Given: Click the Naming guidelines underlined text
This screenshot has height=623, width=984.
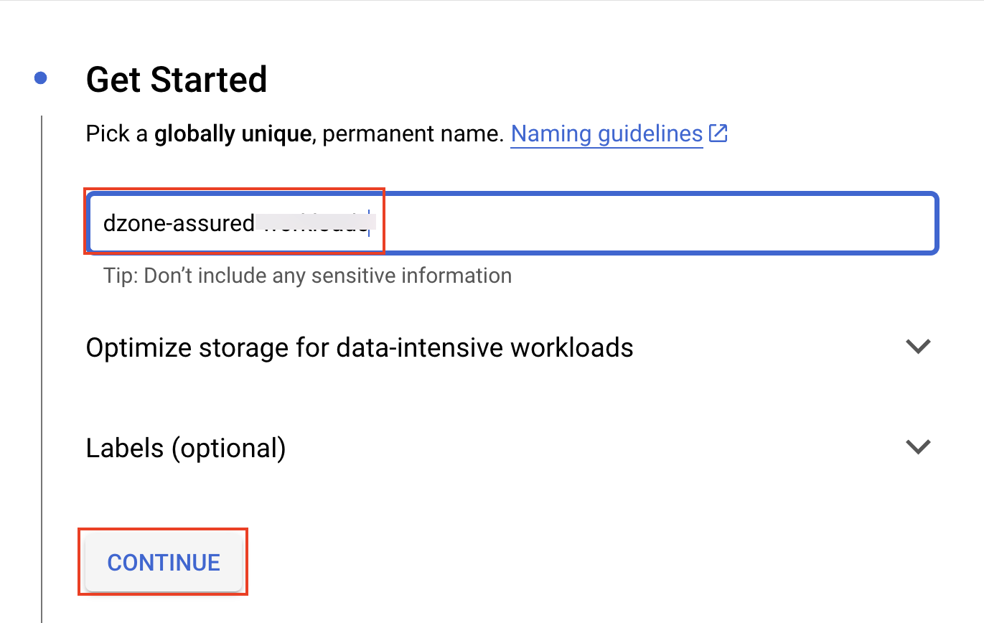Looking at the screenshot, I should 606,133.
